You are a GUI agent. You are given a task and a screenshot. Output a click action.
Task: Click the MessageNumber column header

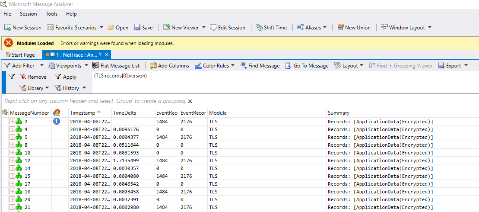[x=29, y=113]
